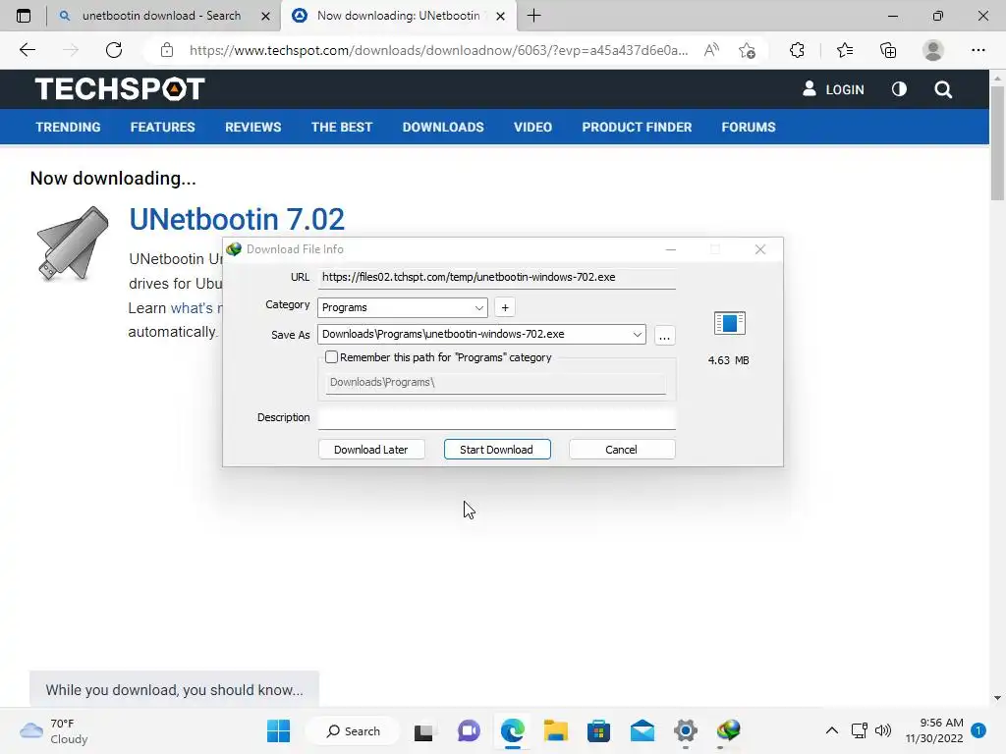
Task: Click the TechSpot logo
Action: coord(120,88)
